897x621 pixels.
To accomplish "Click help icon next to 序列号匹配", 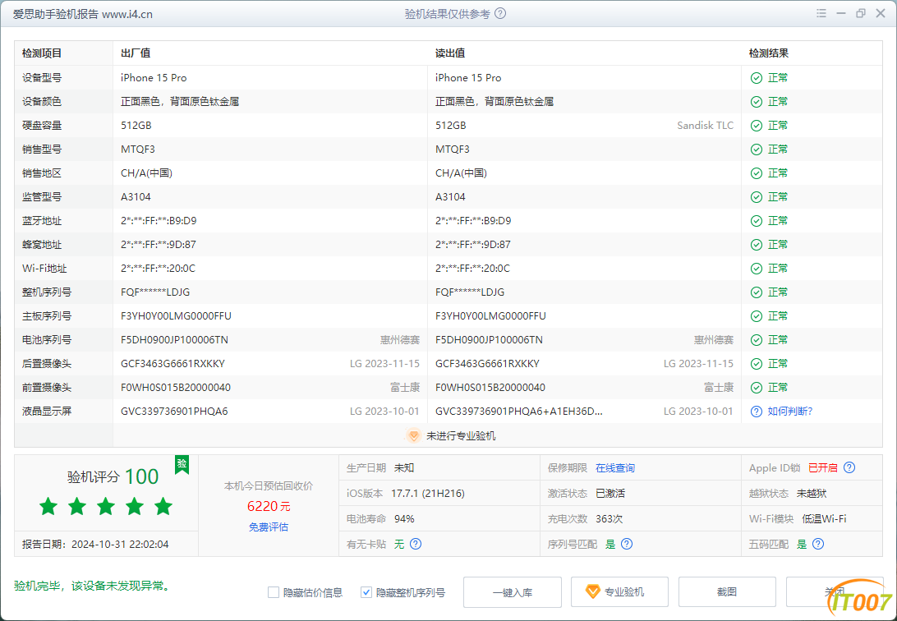I will coord(627,545).
